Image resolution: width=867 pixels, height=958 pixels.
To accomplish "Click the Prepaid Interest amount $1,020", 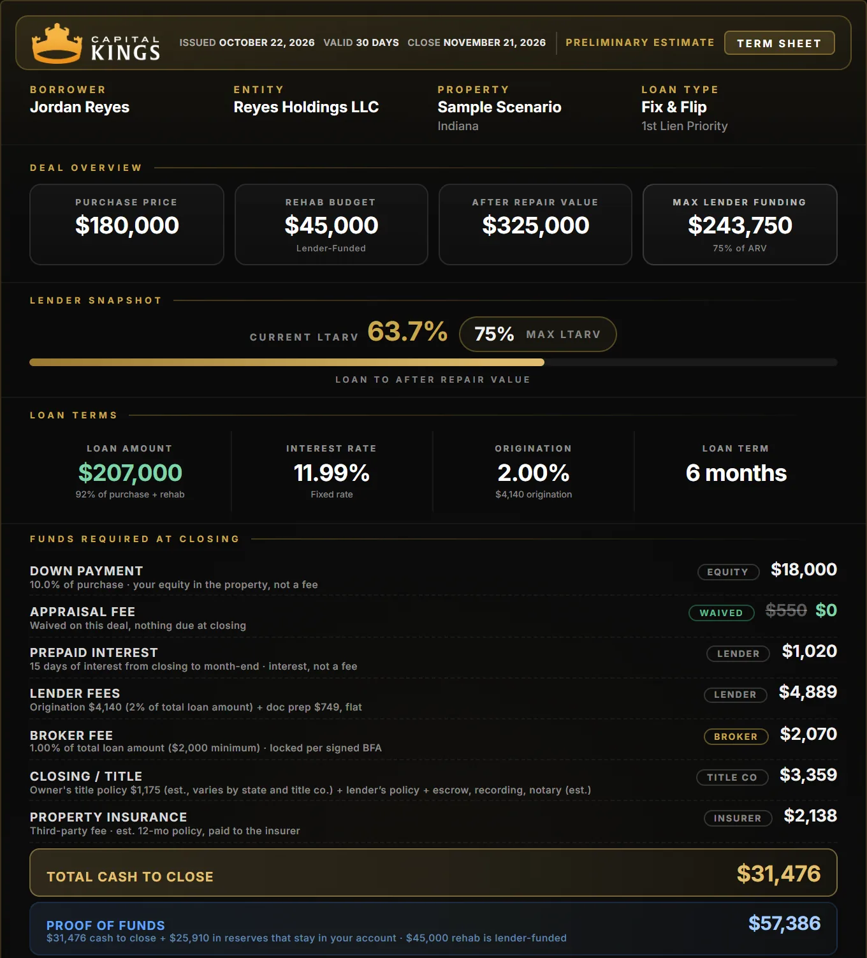I will point(810,651).
